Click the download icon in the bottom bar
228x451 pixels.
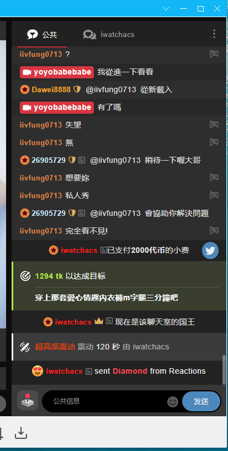21,433
